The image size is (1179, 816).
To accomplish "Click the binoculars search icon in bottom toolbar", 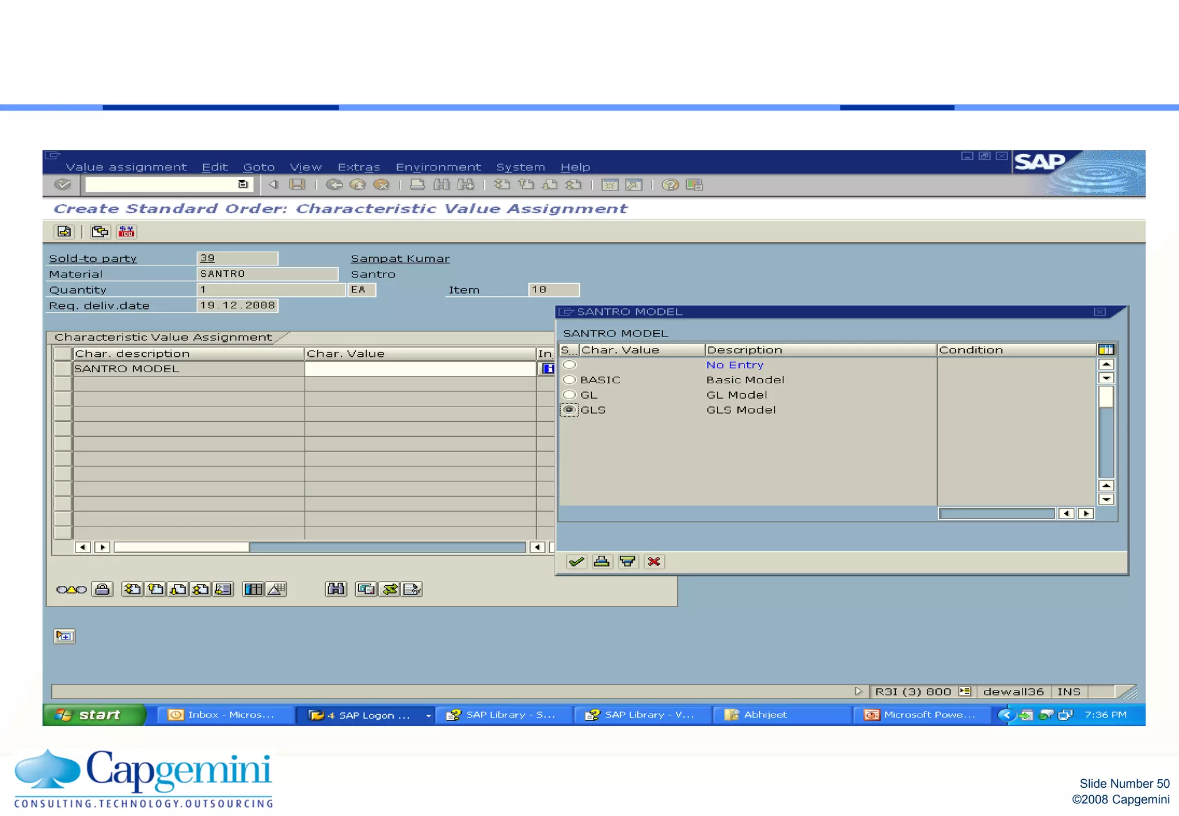I will tap(336, 589).
